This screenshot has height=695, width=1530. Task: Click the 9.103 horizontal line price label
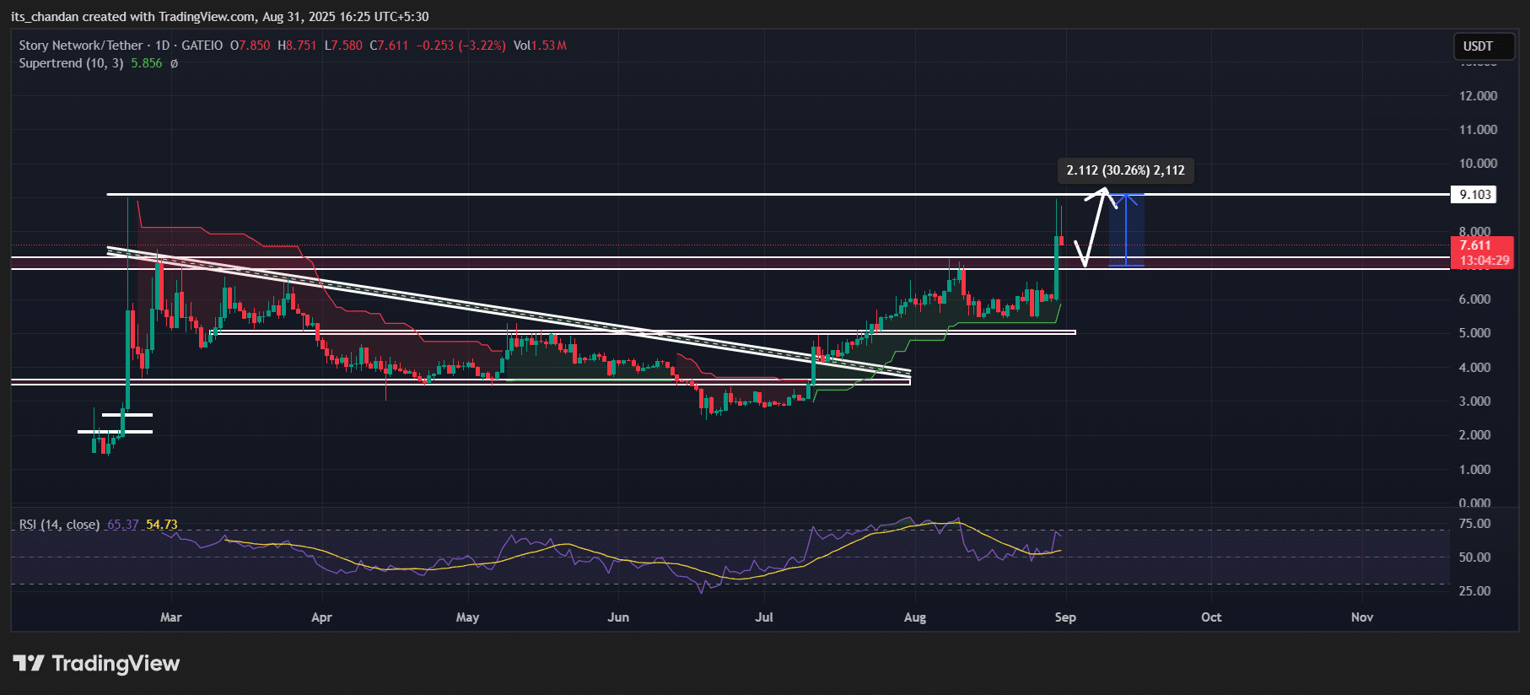(1475, 195)
